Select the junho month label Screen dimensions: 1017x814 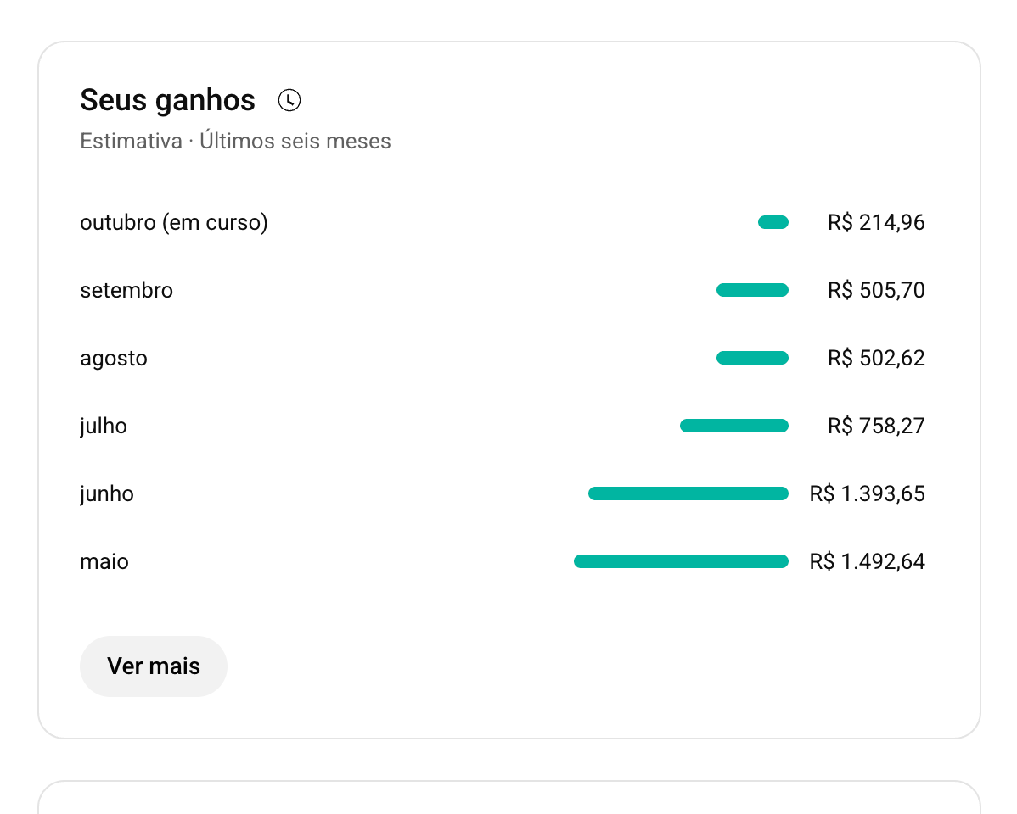tap(107, 493)
